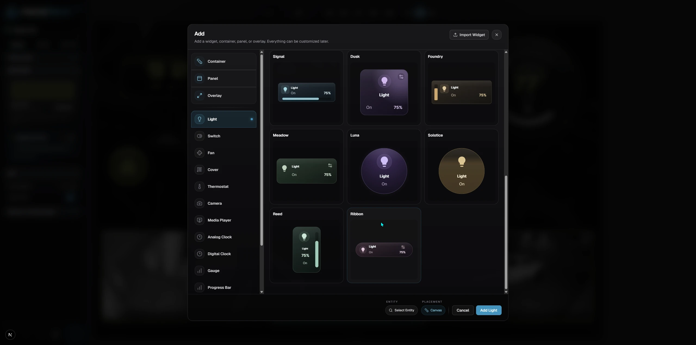The height and width of the screenshot is (345, 696).
Task: Click the Analog Clock icon
Action: (200, 237)
